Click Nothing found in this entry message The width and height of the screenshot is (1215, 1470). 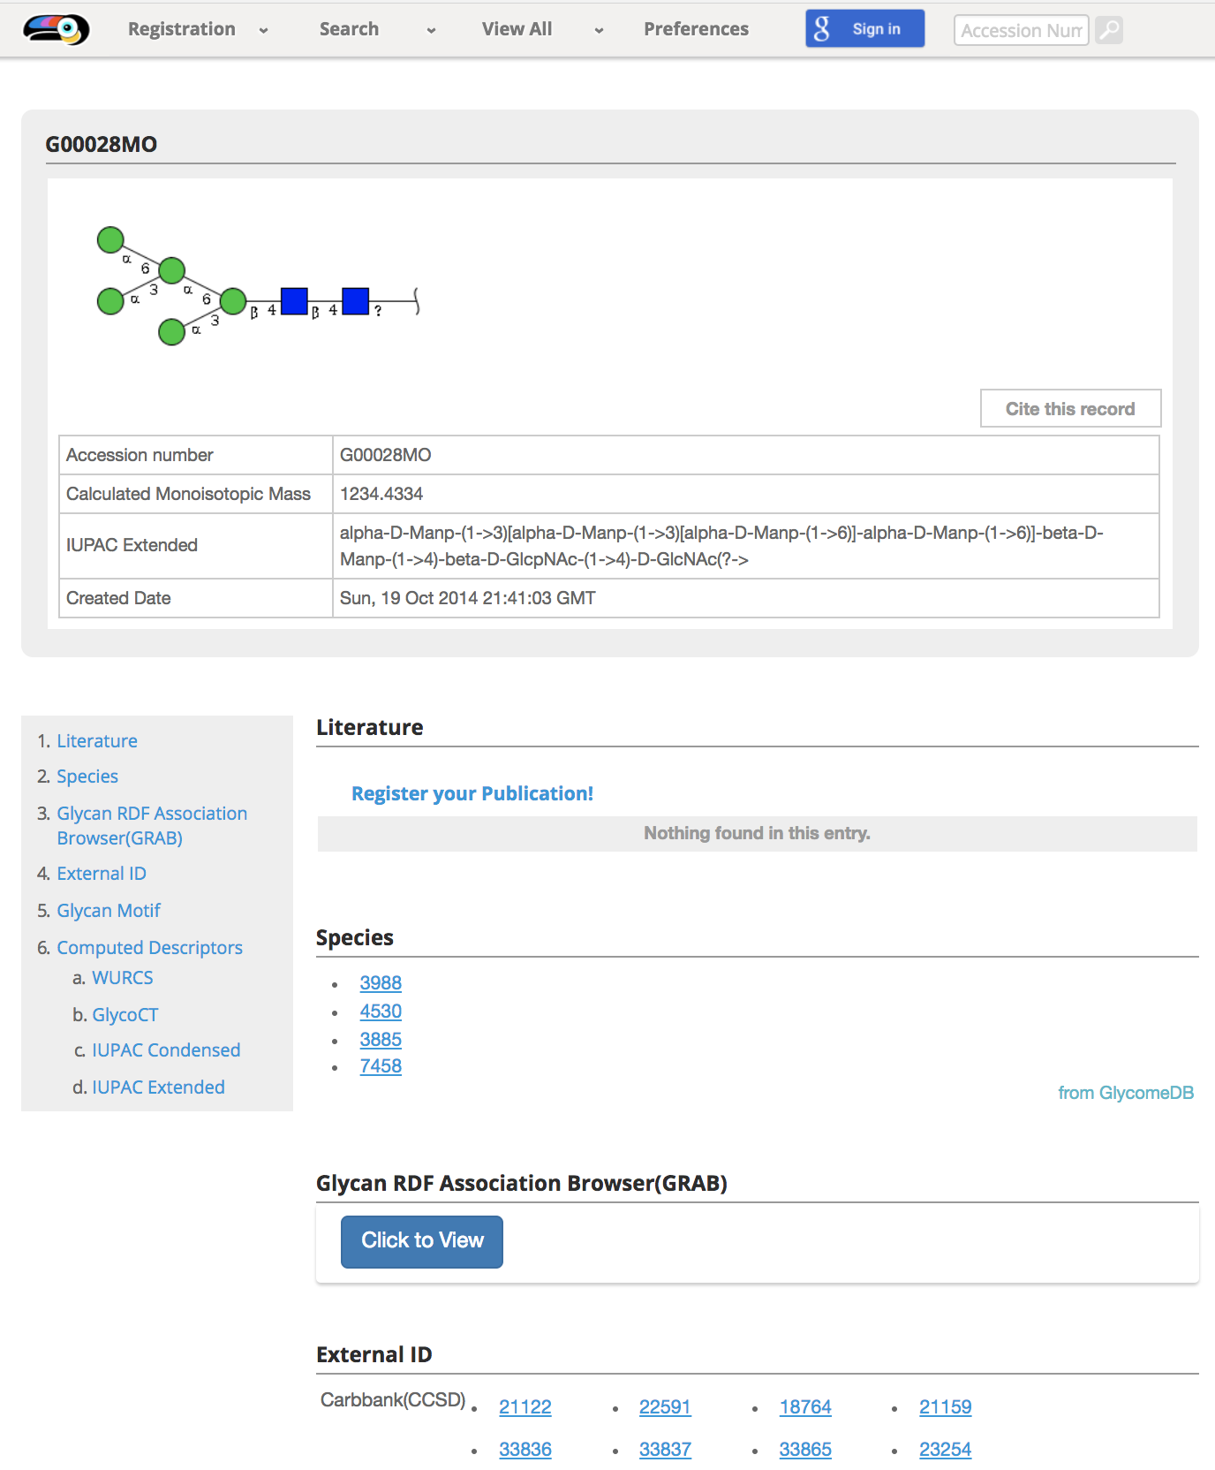coord(757,833)
